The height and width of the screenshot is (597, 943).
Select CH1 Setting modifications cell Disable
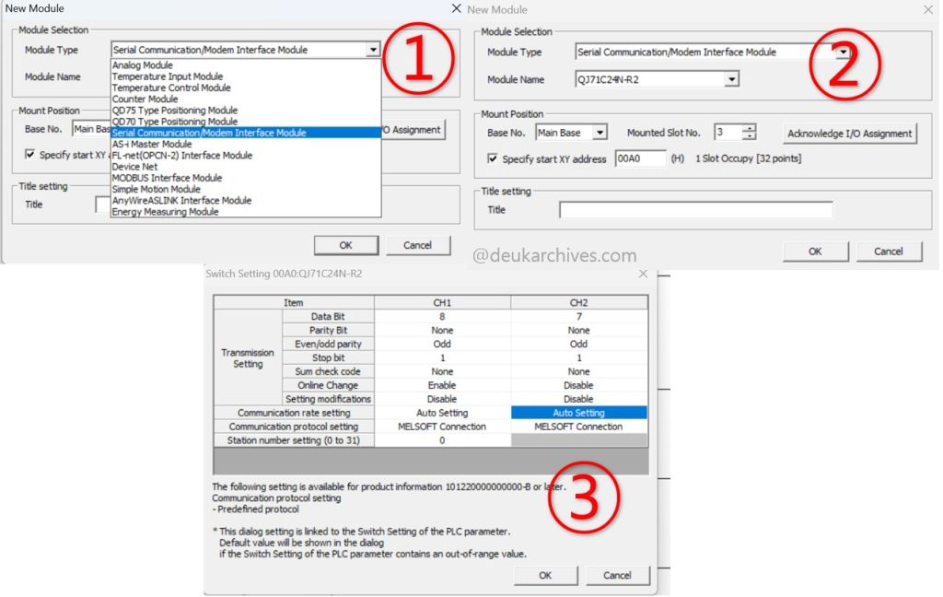tap(442, 399)
